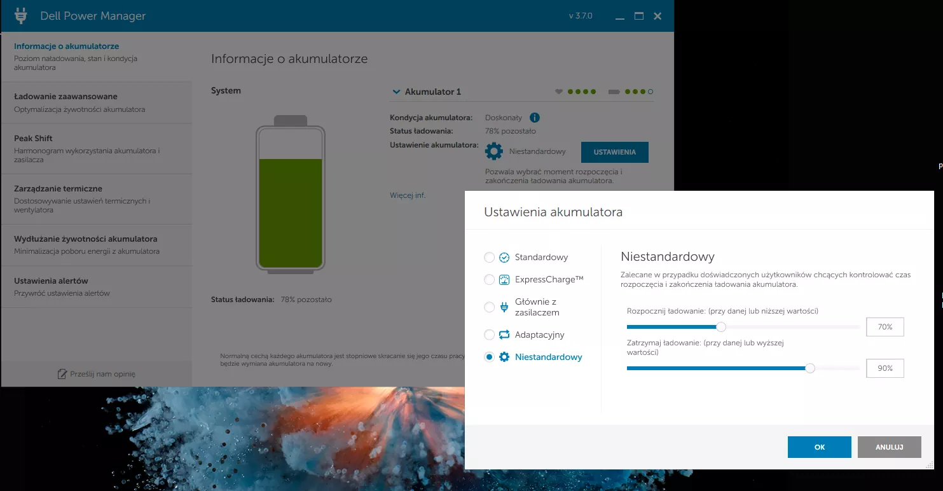Select the Adaptacyjny radio button
This screenshot has height=491, width=943.
(489, 335)
